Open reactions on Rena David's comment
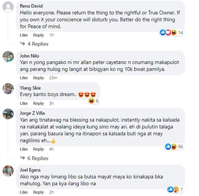Screen dimensions: 199x196 tap(171, 32)
